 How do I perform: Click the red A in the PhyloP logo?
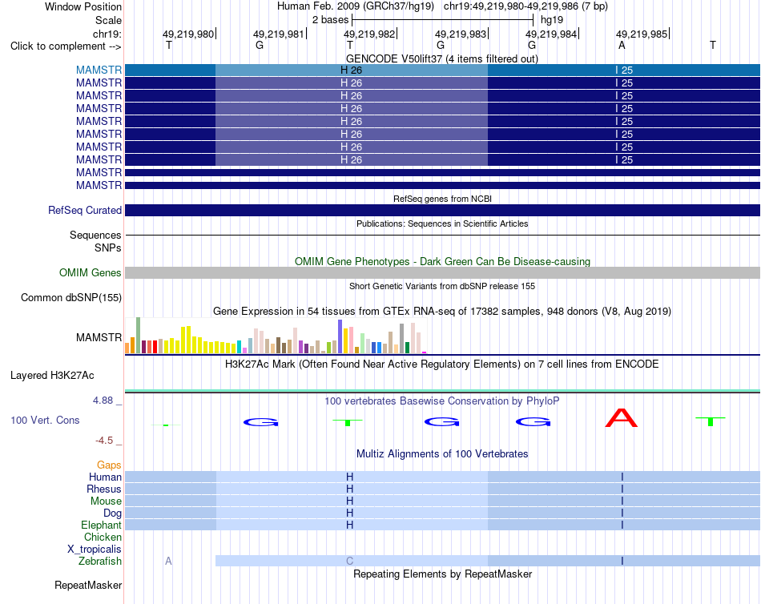[x=622, y=417]
